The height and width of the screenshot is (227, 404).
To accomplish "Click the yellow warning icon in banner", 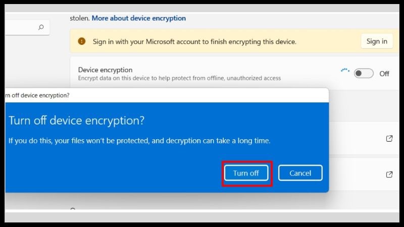I will (82, 41).
